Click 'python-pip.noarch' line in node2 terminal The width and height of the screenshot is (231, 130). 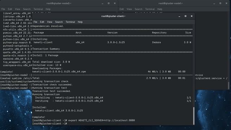click(x=17, y=43)
